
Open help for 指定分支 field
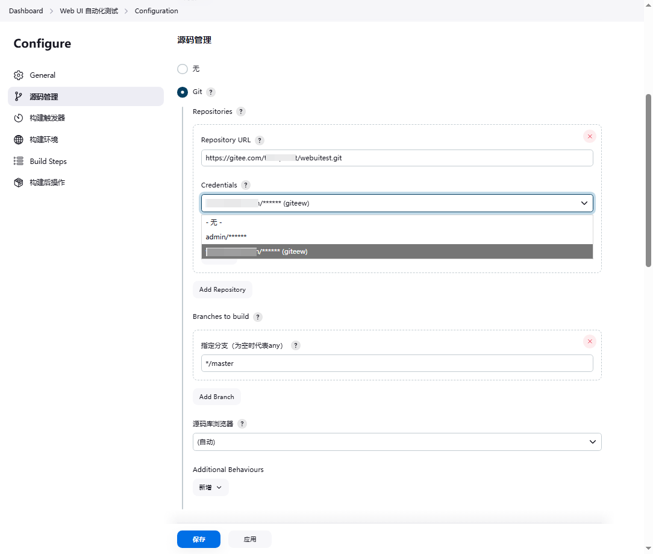point(296,345)
